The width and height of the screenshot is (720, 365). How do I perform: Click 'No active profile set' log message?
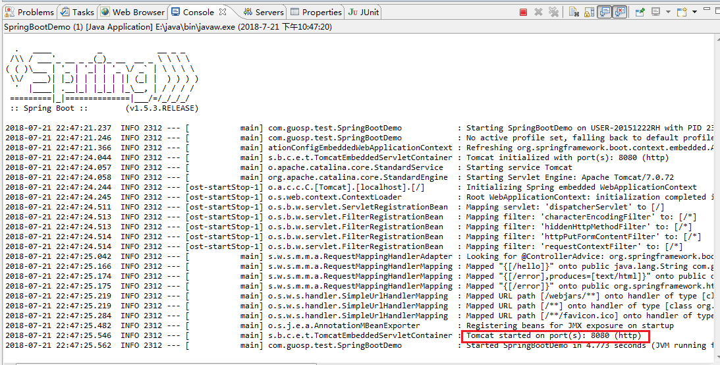(590, 138)
